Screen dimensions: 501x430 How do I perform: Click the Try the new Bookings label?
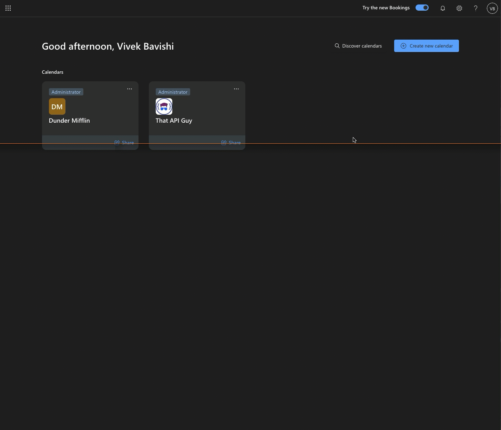pos(386,8)
